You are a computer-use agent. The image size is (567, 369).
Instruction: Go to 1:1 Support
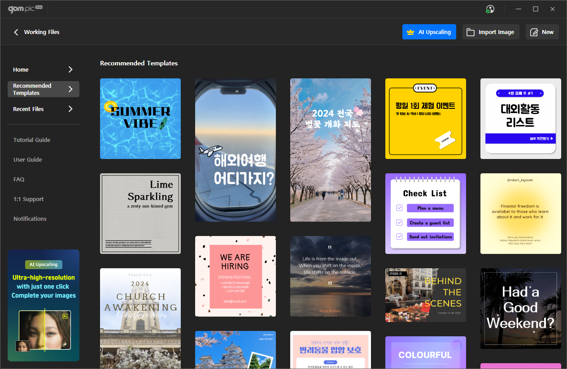(29, 199)
